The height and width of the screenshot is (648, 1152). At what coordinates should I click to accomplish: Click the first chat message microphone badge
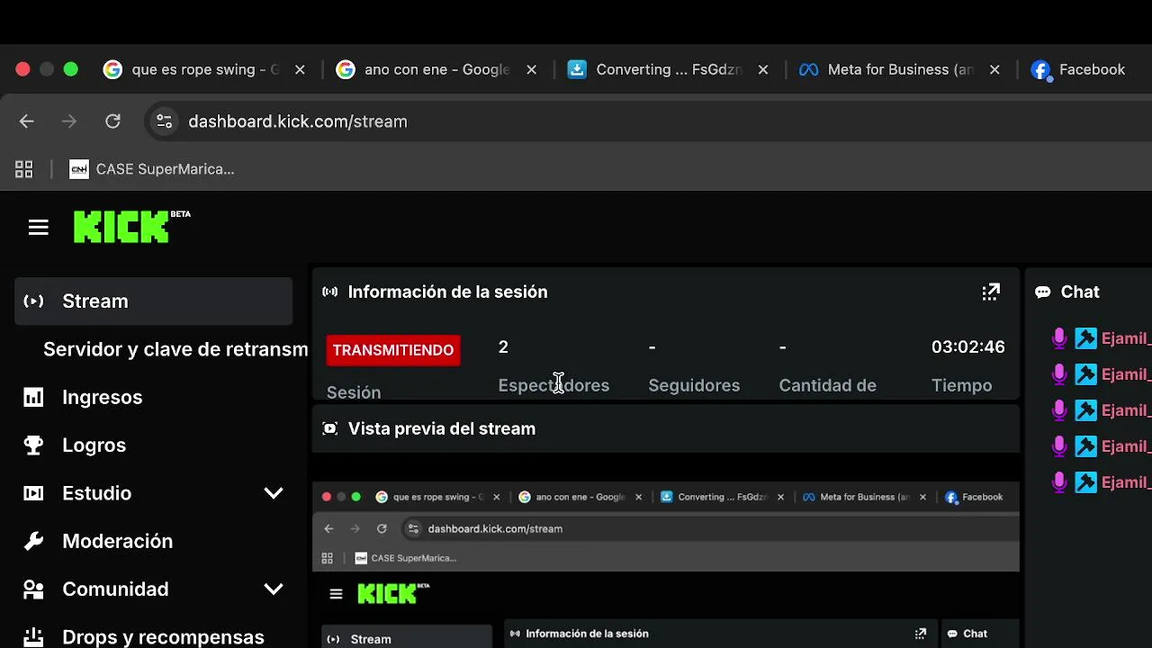1059,338
